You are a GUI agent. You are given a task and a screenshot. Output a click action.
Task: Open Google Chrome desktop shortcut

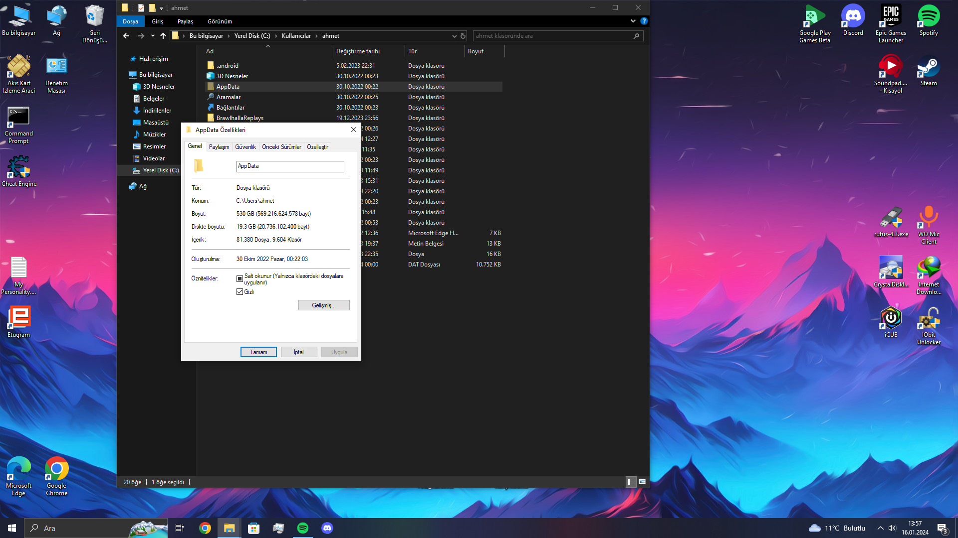56,476
